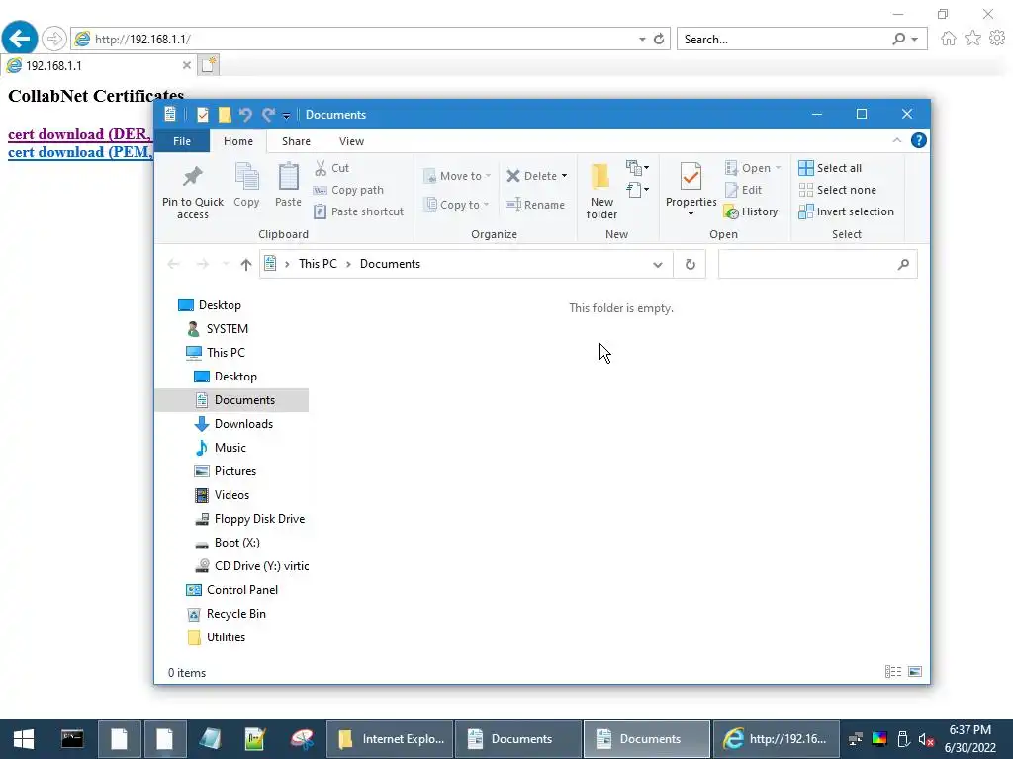Click New folder icon in quick access toolbar
1013x759 pixels.
[225, 115]
